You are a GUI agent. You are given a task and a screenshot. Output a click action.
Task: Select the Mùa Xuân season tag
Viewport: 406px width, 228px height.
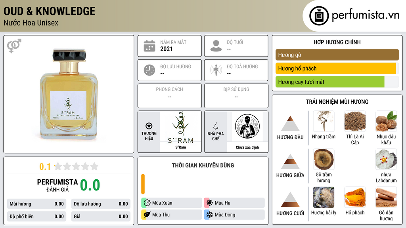point(172,203)
